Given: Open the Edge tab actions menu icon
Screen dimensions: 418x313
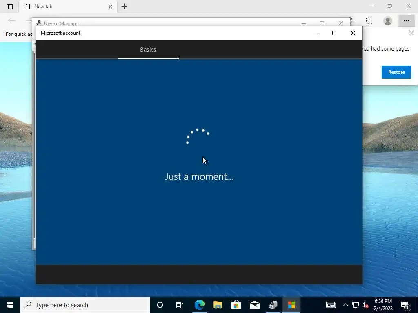Looking at the screenshot, I should (10, 7).
